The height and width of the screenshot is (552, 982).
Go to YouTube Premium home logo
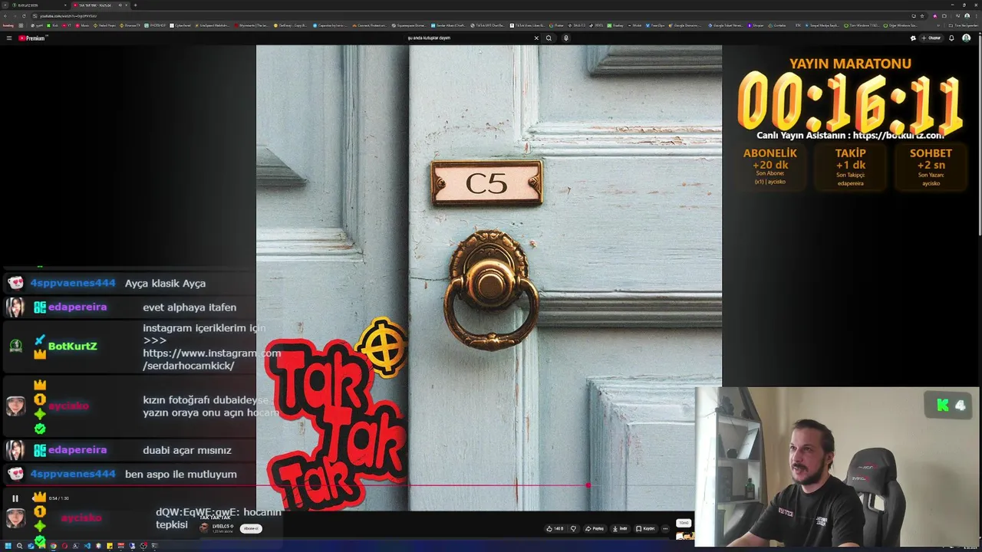click(32, 38)
